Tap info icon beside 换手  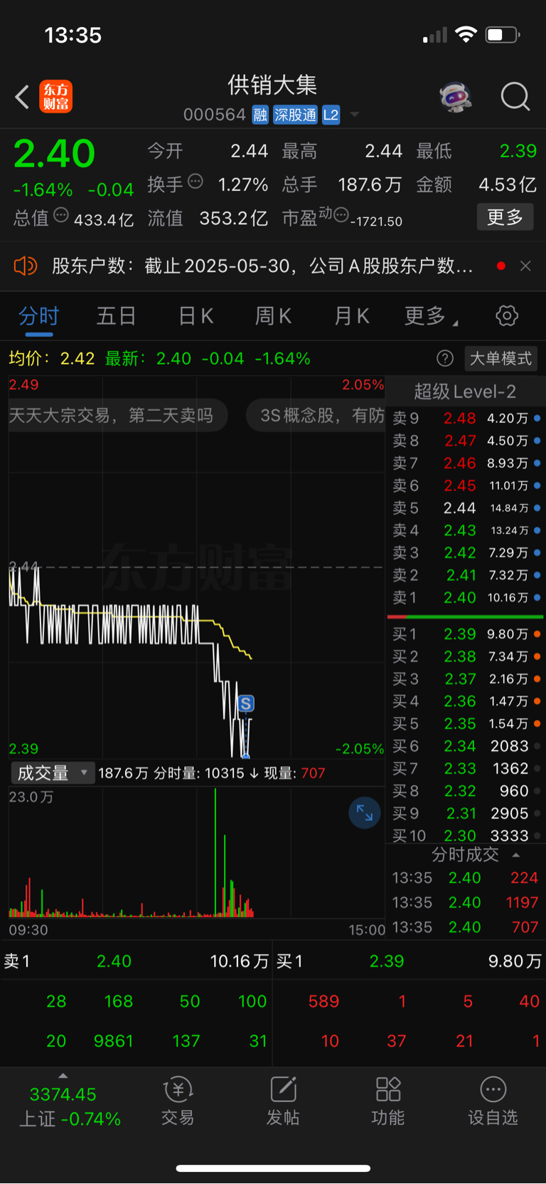[196, 182]
